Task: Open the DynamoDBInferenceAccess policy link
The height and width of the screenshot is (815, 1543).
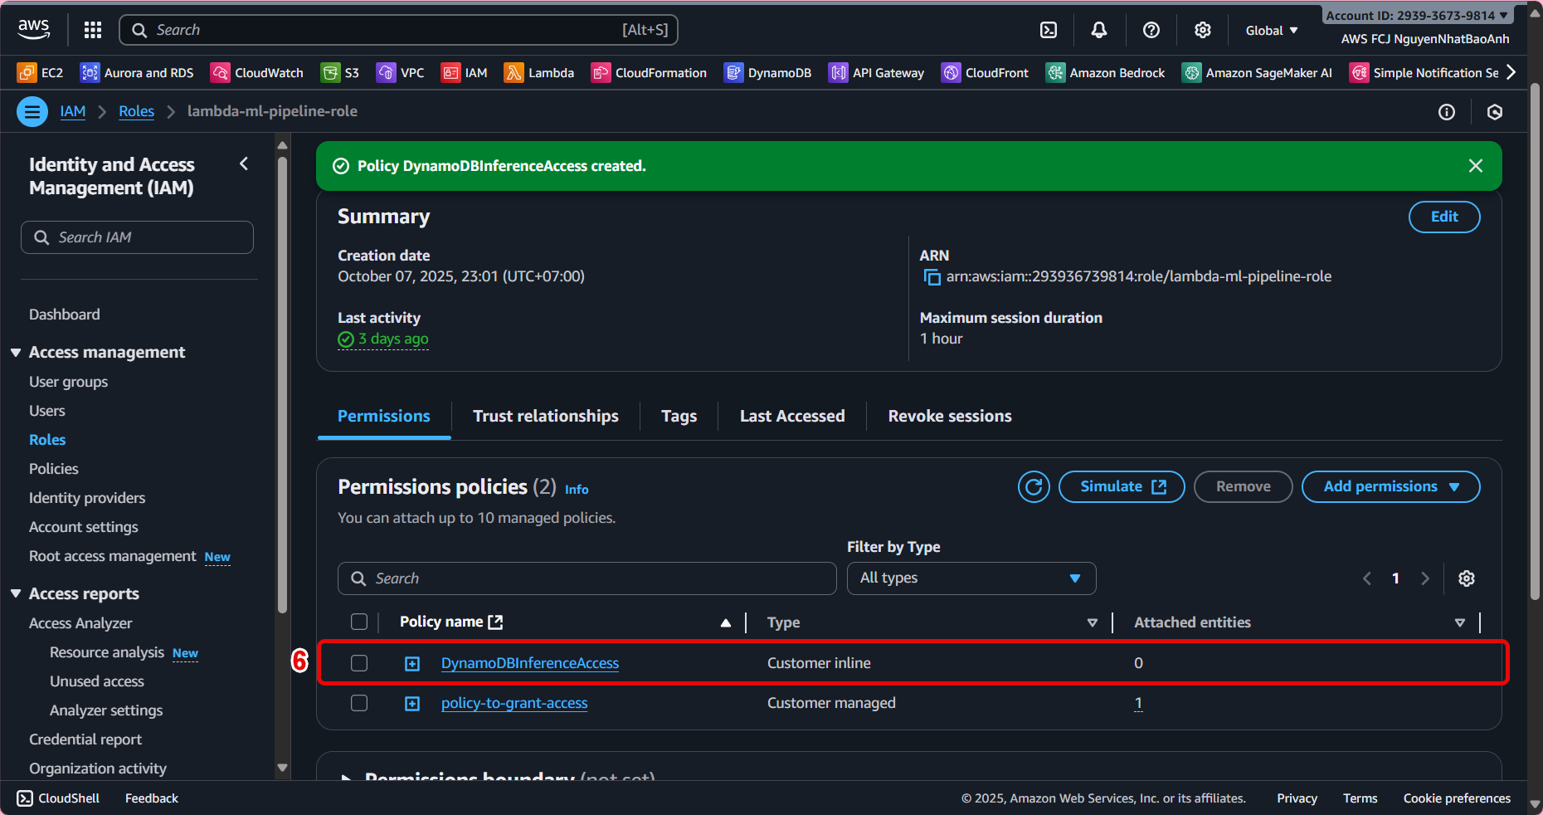Action: coord(530,663)
